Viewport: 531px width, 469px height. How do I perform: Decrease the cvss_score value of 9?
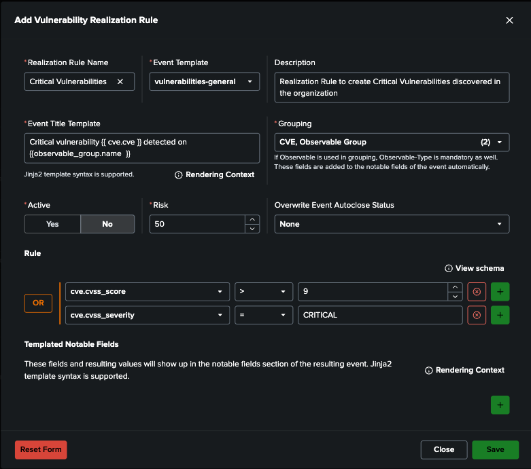pyautogui.click(x=455, y=296)
